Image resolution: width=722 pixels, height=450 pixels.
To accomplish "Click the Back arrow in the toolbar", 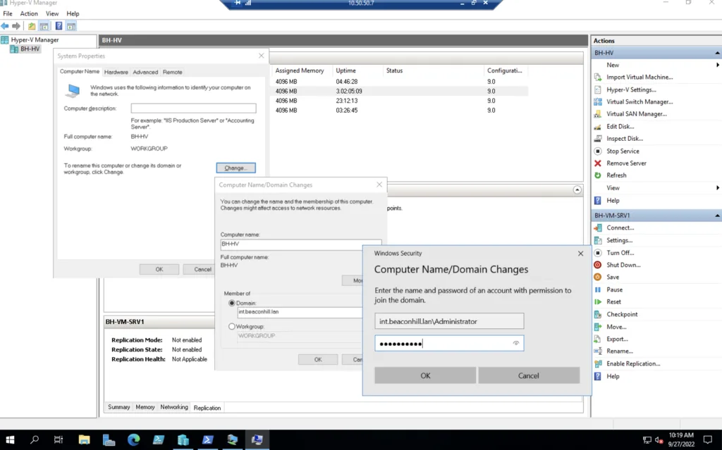I will tap(5, 26).
